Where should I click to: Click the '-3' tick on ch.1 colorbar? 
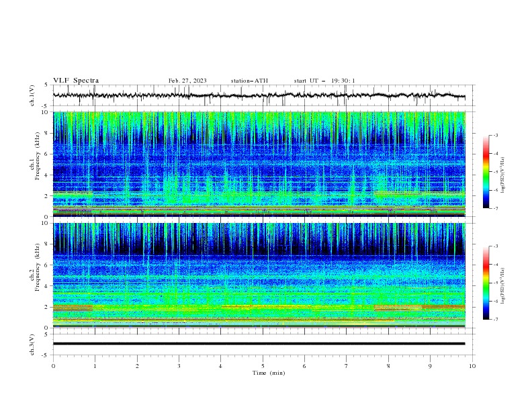(496, 135)
